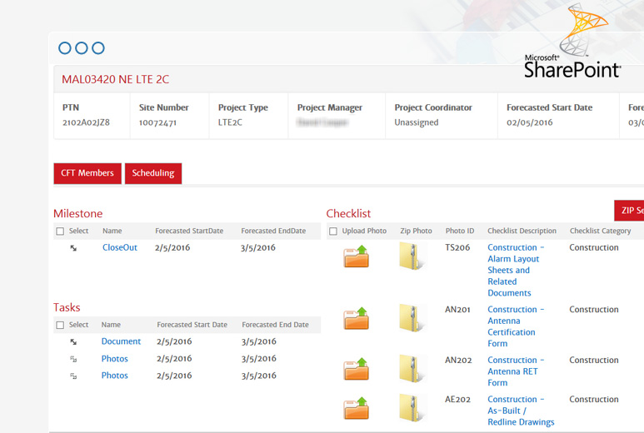Click the Construction category cell in the AN201 row

[594, 310]
